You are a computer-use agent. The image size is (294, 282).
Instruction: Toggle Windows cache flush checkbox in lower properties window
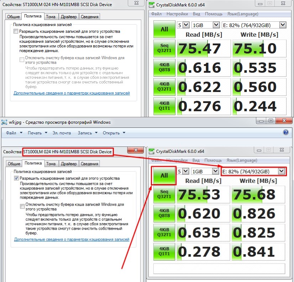pyautogui.click(x=22, y=206)
